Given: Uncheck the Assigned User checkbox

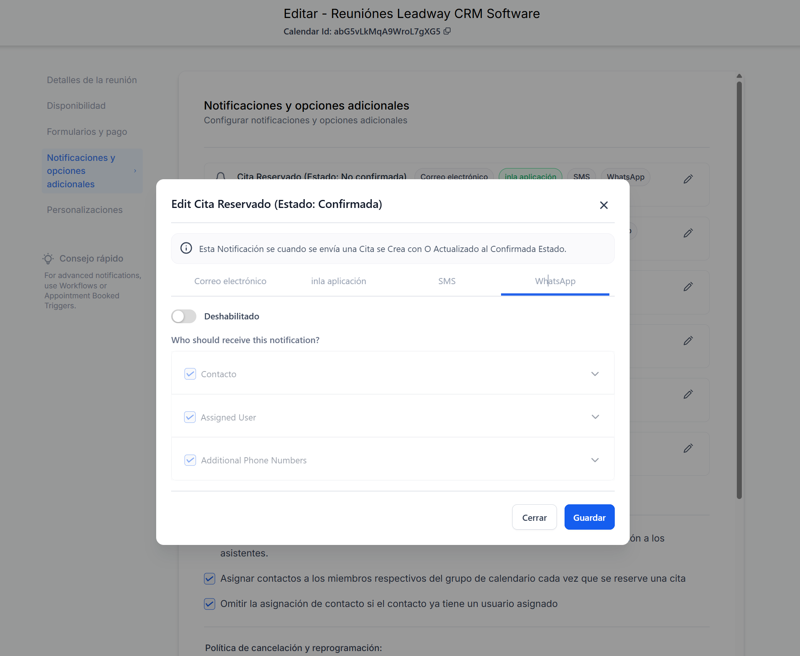Looking at the screenshot, I should (x=190, y=417).
